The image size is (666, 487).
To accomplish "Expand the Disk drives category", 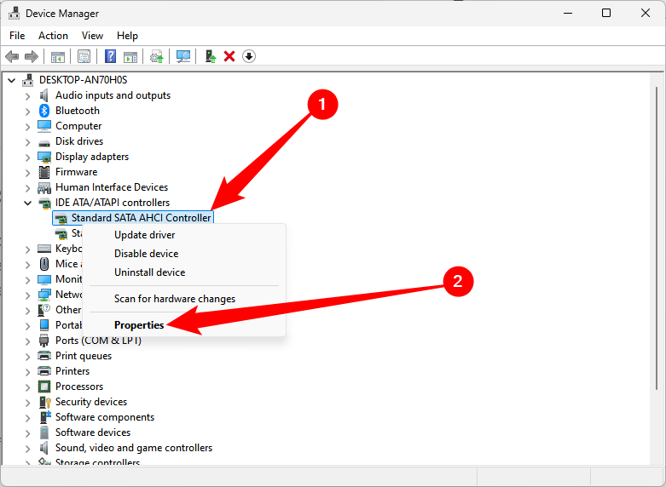I will pos(27,142).
